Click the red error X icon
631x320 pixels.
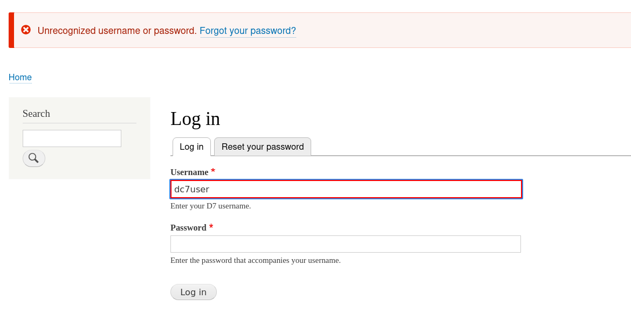point(26,30)
